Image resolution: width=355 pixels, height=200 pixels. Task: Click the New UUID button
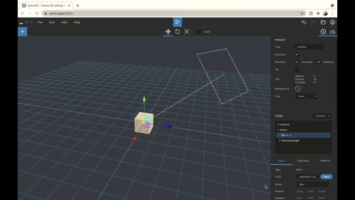pyautogui.click(x=326, y=177)
